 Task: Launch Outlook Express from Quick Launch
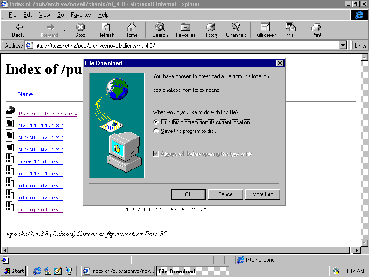(x=48, y=271)
